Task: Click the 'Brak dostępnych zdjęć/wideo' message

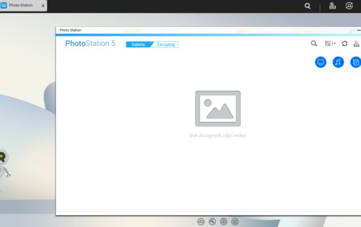Action: click(x=218, y=135)
